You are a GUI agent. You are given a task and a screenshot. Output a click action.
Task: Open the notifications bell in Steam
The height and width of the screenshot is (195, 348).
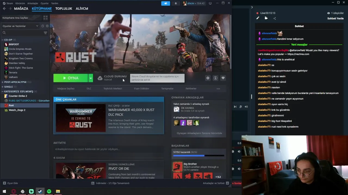click(176, 3)
